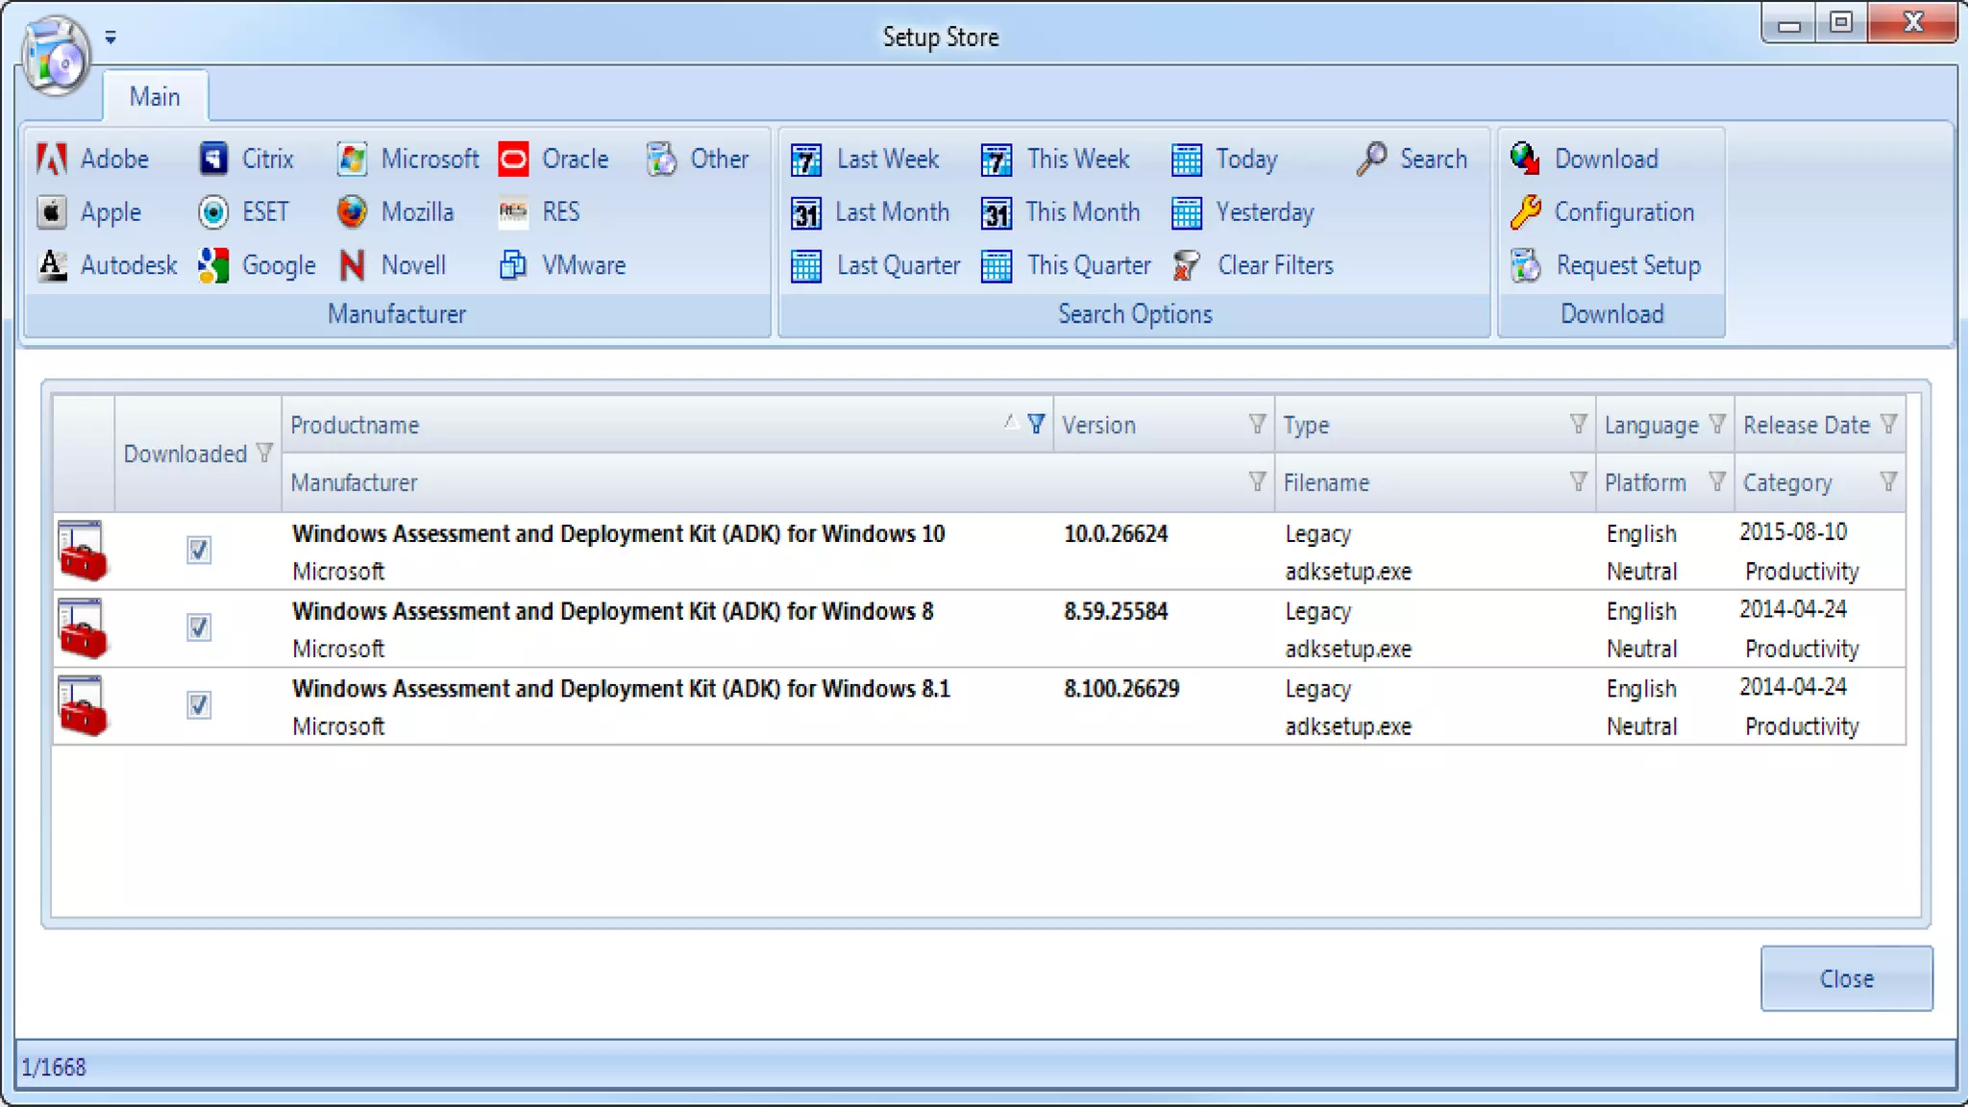Image resolution: width=1968 pixels, height=1107 pixels.
Task: Open the Category column filter
Action: point(1888,481)
